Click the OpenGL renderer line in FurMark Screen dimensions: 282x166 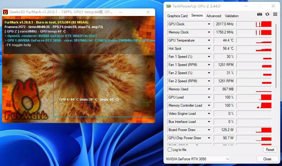click(51, 36)
